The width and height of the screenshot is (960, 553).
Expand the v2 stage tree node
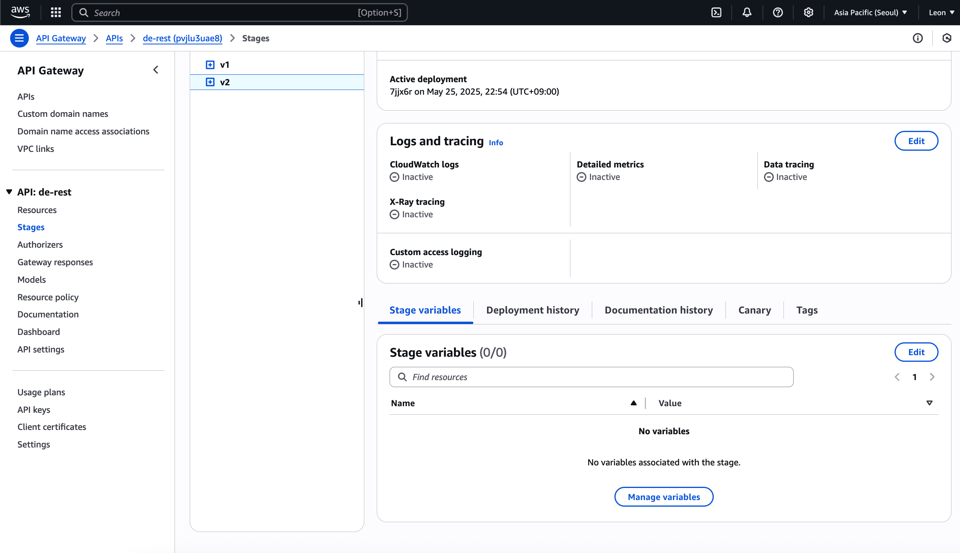click(210, 82)
